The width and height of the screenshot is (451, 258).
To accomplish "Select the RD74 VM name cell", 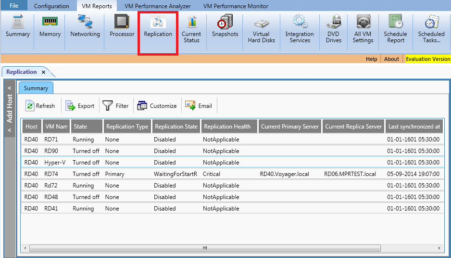I will click(51, 174).
